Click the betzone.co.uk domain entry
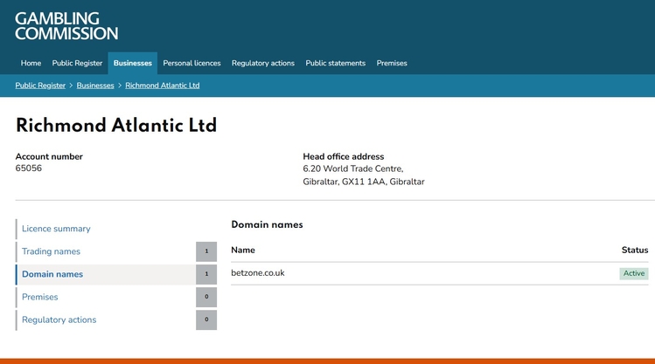The image size is (655, 364). tap(258, 273)
